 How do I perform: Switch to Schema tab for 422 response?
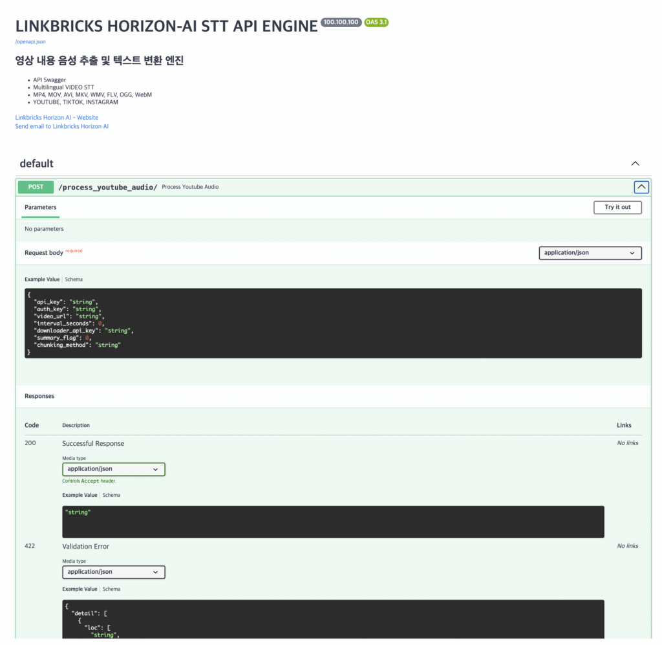[111, 589]
